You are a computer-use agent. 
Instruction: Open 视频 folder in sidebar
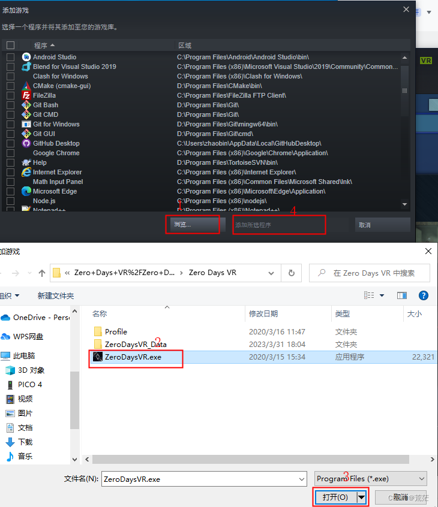tap(19, 399)
